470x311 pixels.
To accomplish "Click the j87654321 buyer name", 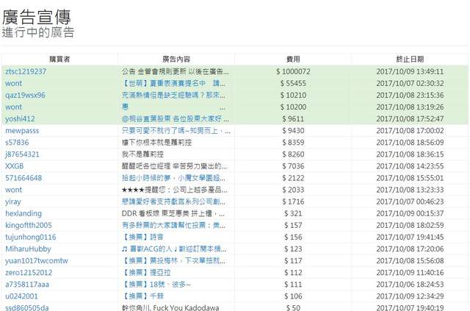I will (x=23, y=154).
